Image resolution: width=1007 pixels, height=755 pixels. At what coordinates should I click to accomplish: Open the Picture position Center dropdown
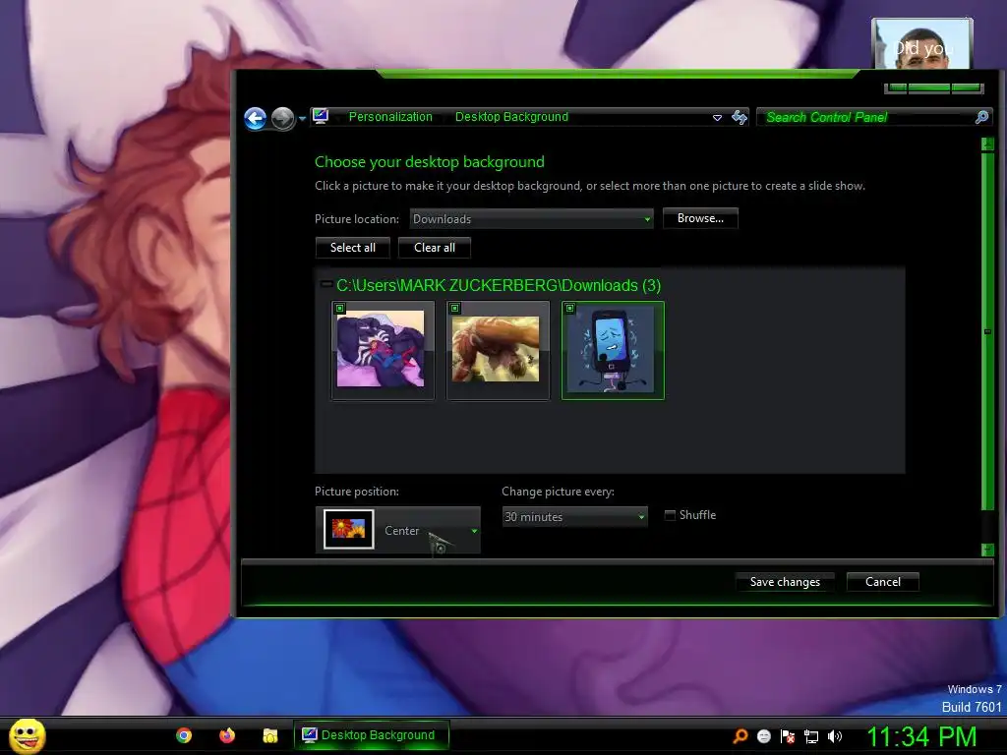click(397, 530)
